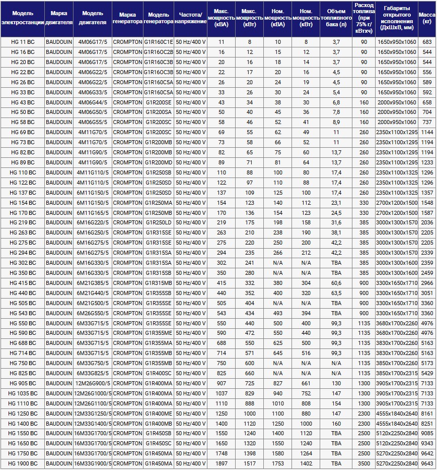Select the 'HG 275 BC' model cell

pyautogui.click(x=23, y=243)
